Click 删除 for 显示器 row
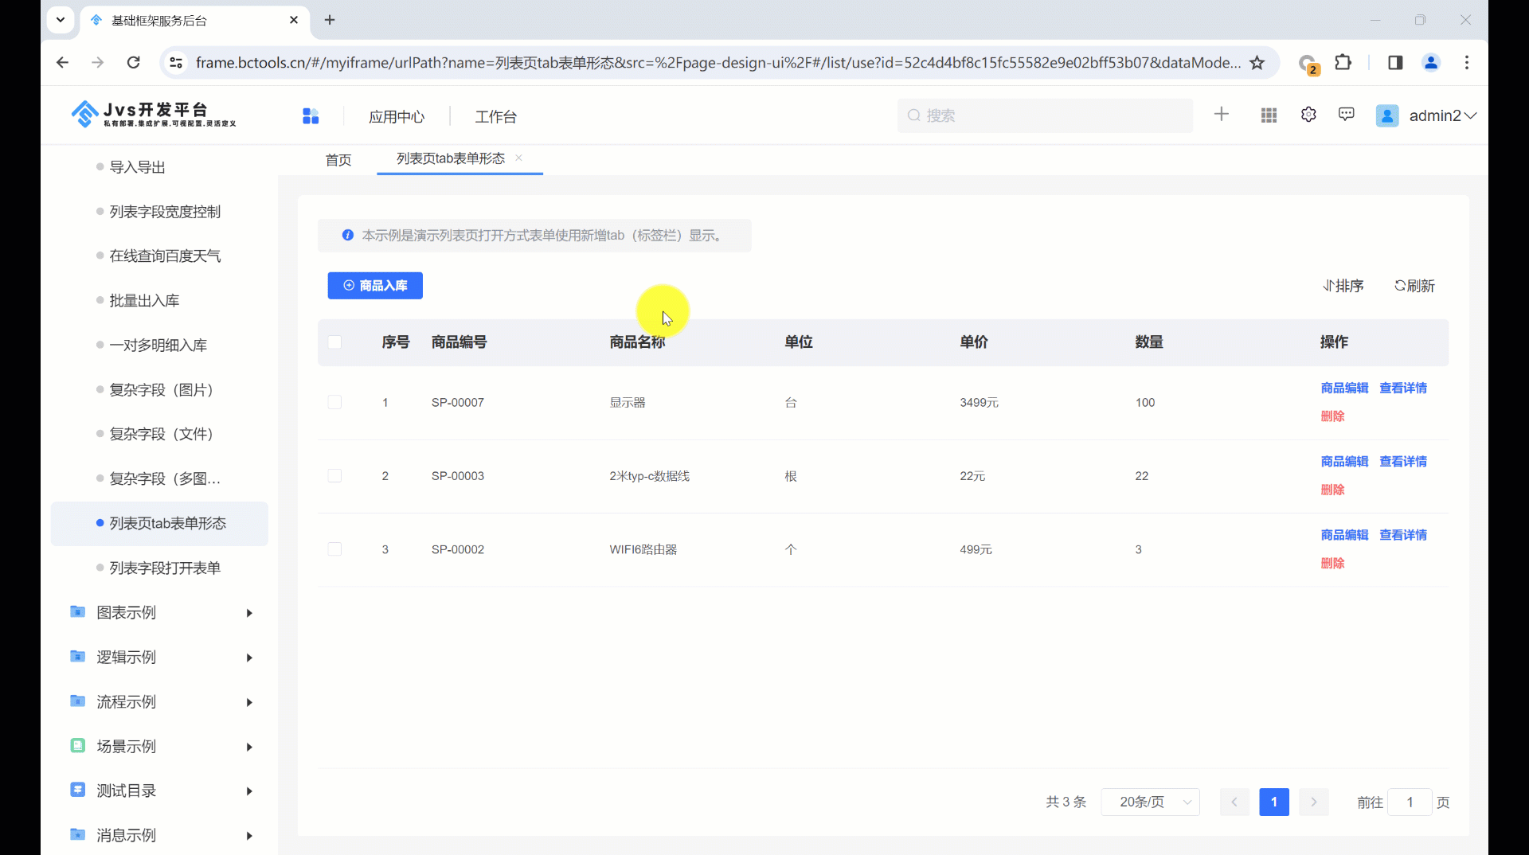Viewport: 1529px width, 855px height. [1332, 416]
